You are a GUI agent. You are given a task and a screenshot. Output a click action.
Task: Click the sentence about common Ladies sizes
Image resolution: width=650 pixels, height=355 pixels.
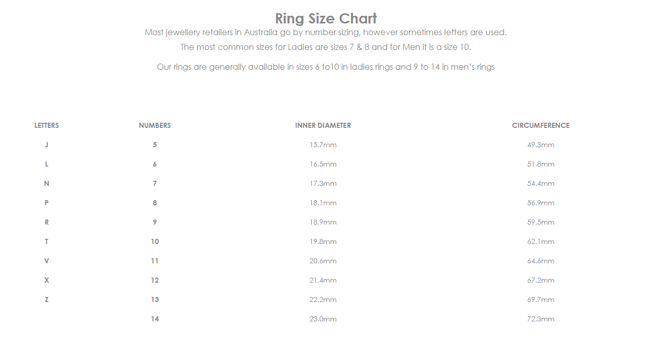pyautogui.click(x=326, y=47)
